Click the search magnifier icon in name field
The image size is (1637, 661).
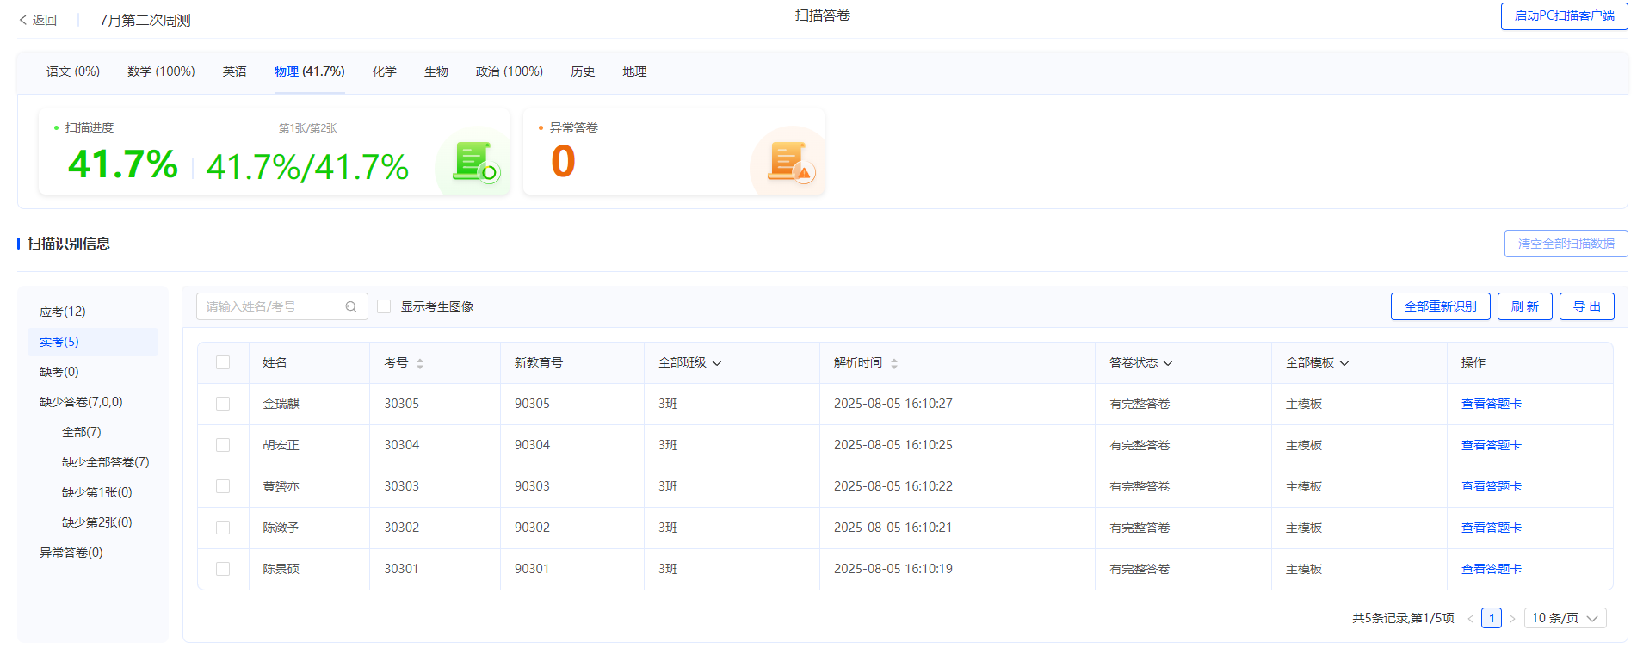pyautogui.click(x=351, y=306)
